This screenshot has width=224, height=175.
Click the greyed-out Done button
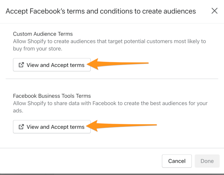(207, 161)
